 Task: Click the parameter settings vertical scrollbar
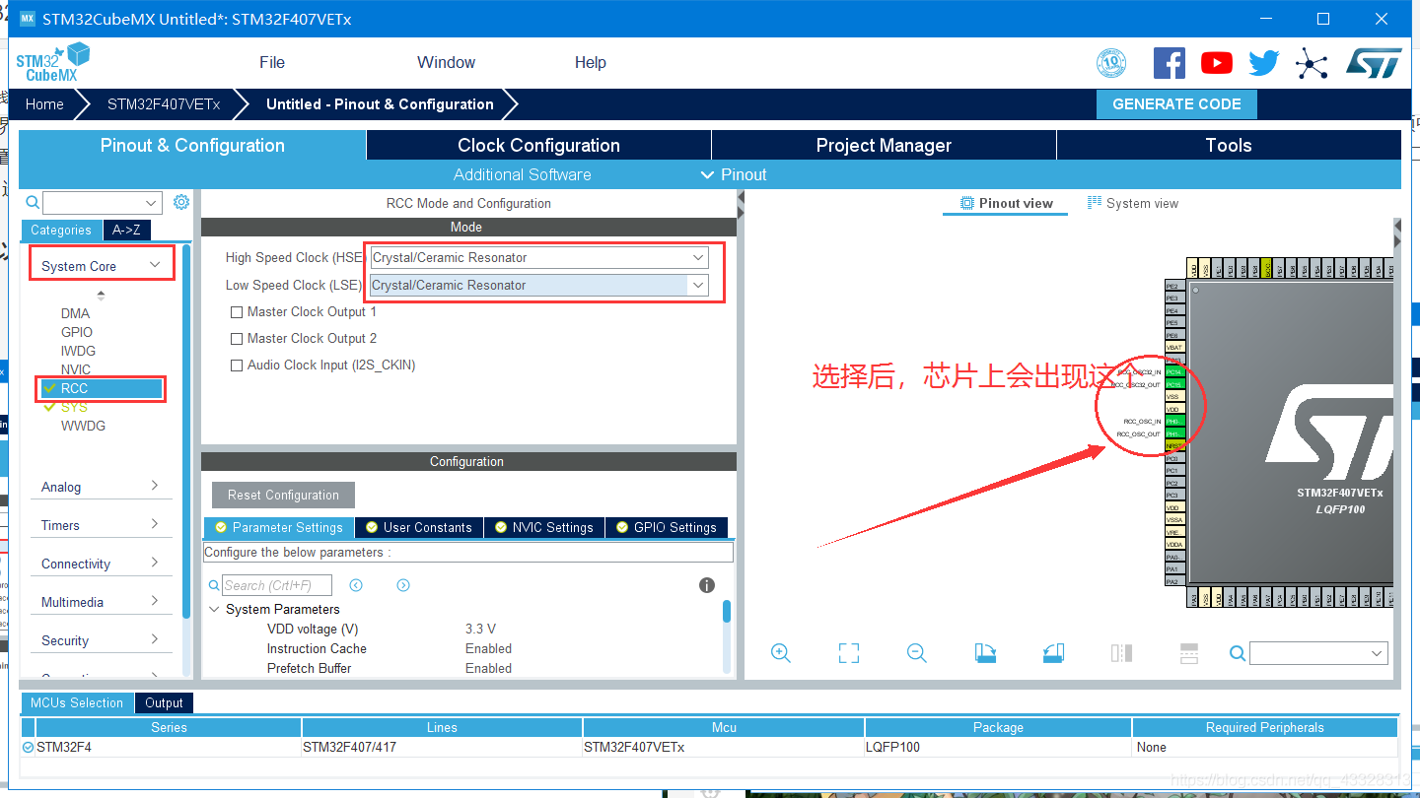click(x=727, y=612)
